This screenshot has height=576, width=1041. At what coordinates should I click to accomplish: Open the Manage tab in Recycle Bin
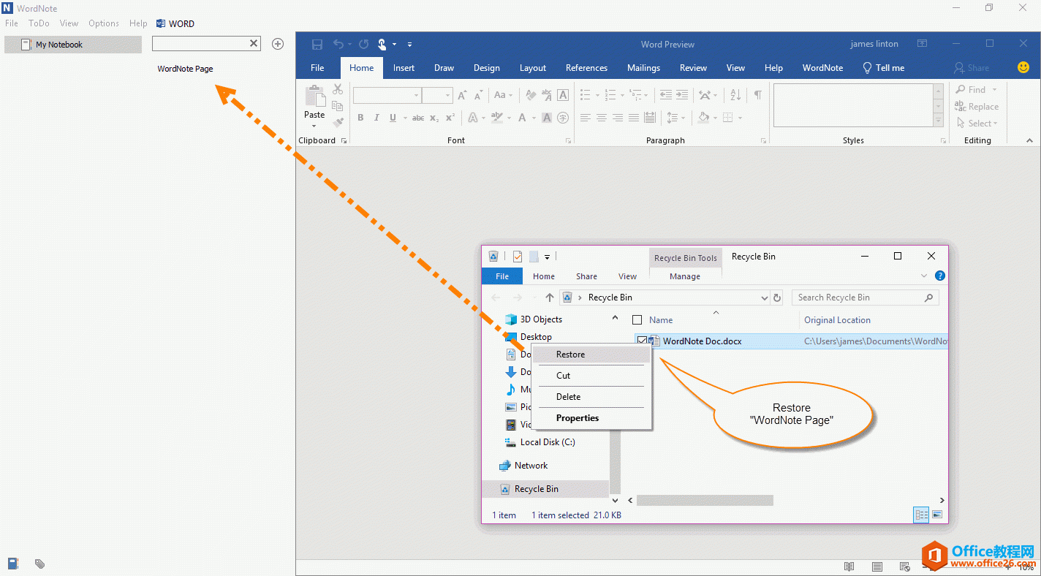[685, 276]
